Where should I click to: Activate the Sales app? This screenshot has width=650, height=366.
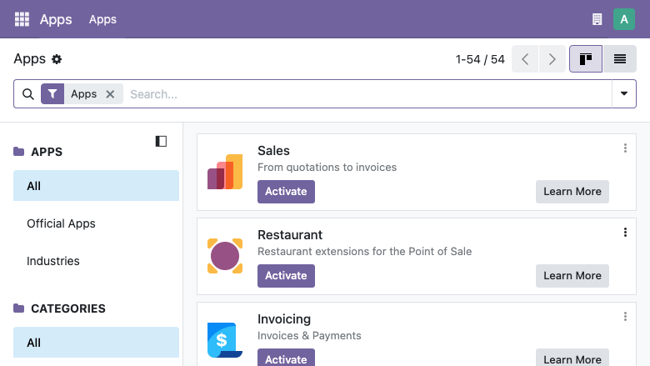click(286, 192)
